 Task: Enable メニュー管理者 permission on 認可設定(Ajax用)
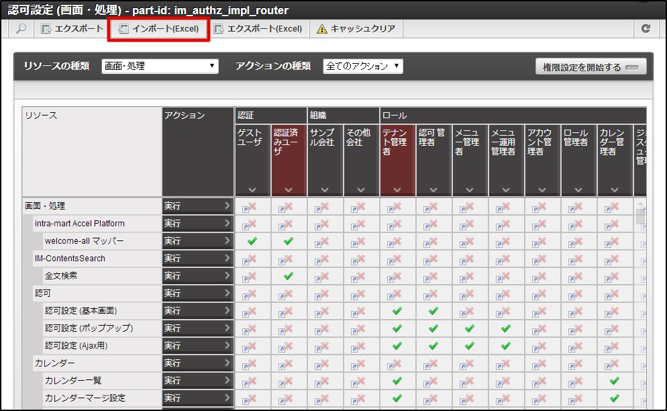click(470, 345)
